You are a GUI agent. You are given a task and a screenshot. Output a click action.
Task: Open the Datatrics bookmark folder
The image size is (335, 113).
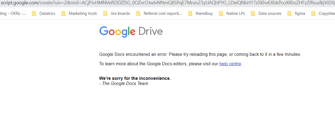[44, 13]
